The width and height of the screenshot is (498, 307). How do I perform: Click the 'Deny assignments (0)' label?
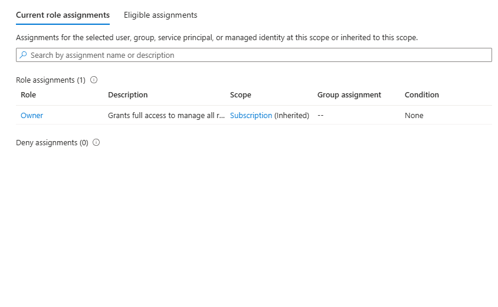(x=52, y=143)
